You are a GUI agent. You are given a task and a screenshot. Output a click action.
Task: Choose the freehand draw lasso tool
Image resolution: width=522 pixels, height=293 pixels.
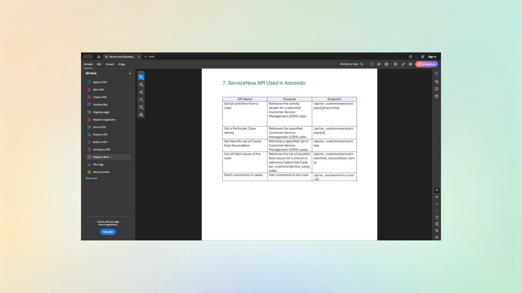[x=141, y=100]
